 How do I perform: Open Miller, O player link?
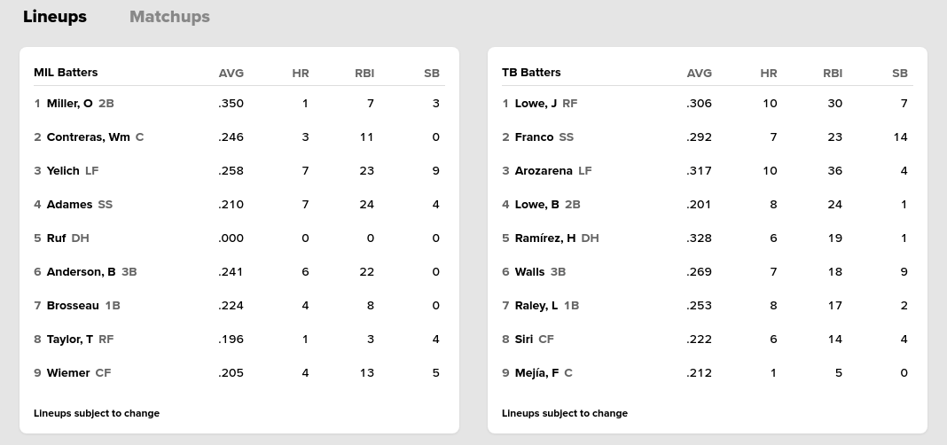pyautogui.click(x=69, y=104)
